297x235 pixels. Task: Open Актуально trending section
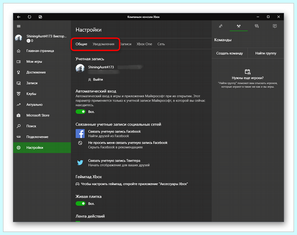(x=42, y=104)
